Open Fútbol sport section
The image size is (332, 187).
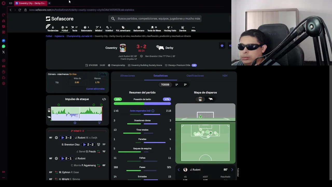point(65,29)
